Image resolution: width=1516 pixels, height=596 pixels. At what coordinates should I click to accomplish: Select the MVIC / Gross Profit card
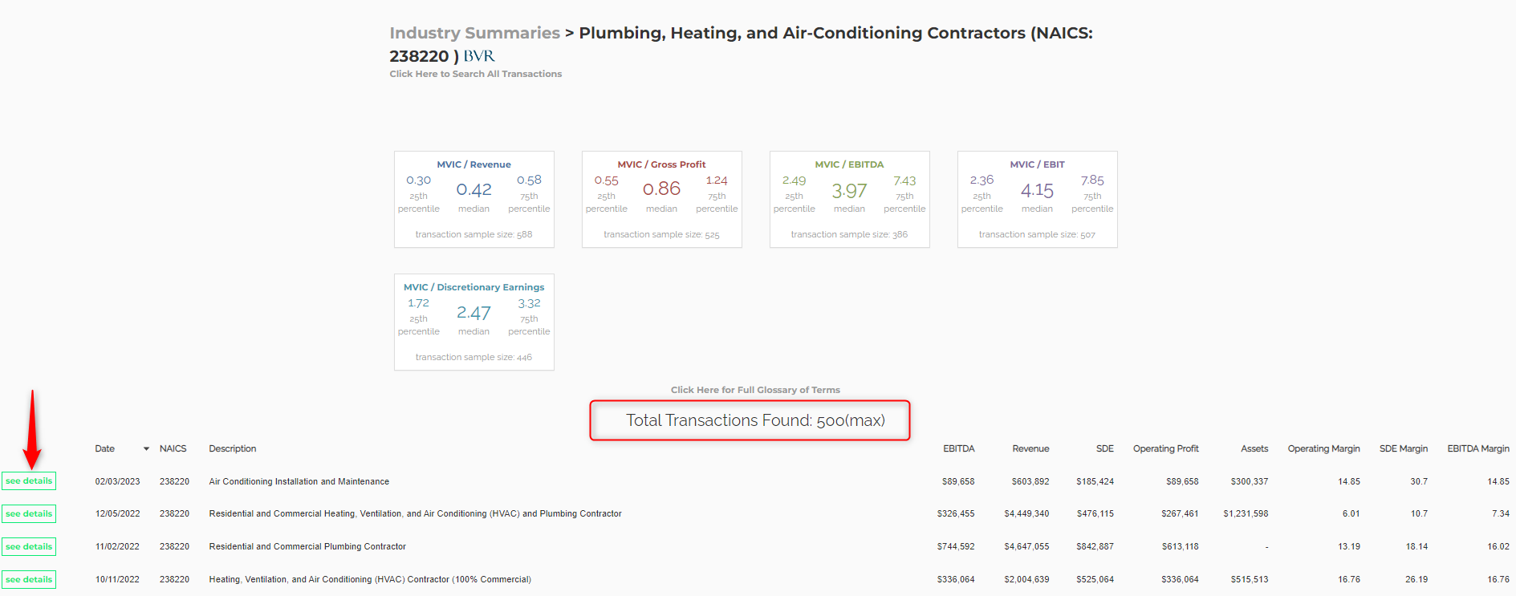coord(661,199)
